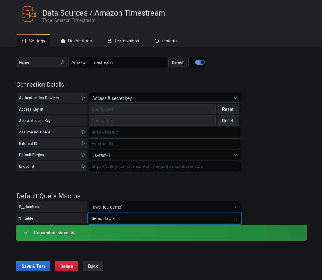Click the checkmark in the Connection success banner
This screenshot has height=280, width=322.
point(26,232)
